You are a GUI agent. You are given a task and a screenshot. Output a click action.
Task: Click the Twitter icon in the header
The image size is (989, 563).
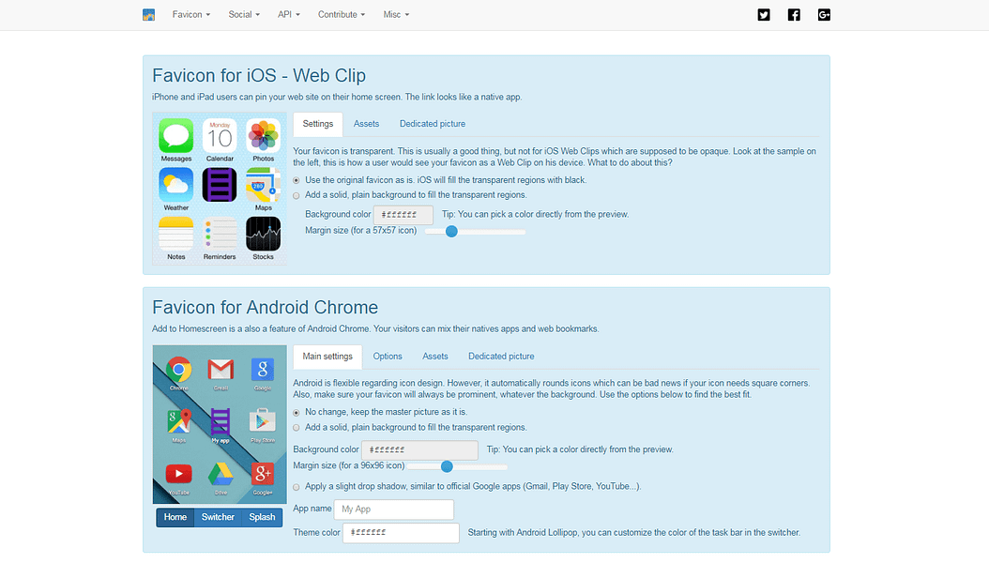pyautogui.click(x=763, y=14)
